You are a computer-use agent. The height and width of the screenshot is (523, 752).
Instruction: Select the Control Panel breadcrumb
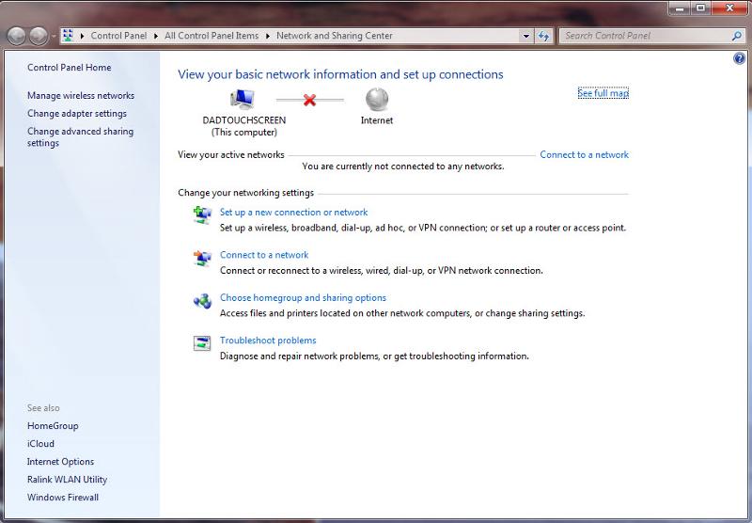point(118,36)
